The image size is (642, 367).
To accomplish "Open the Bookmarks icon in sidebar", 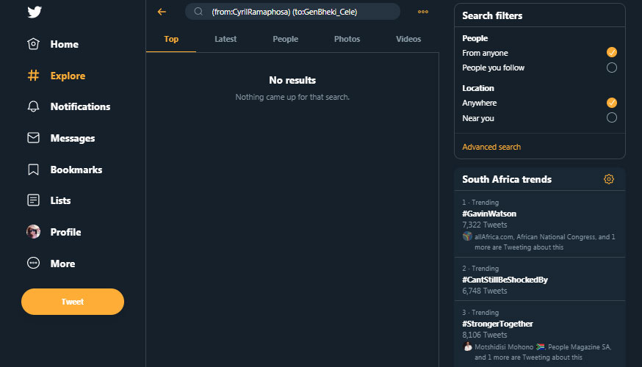I will [33, 170].
